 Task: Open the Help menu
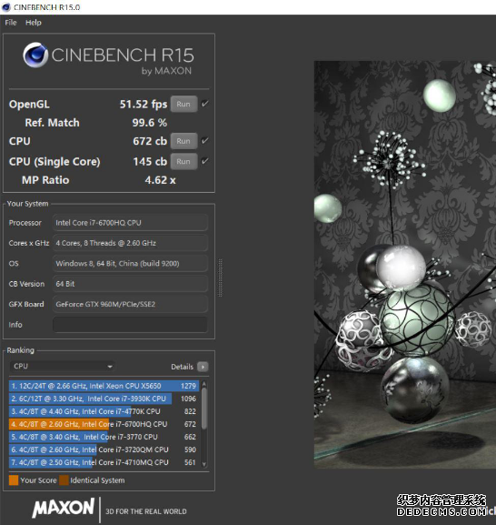(x=34, y=23)
